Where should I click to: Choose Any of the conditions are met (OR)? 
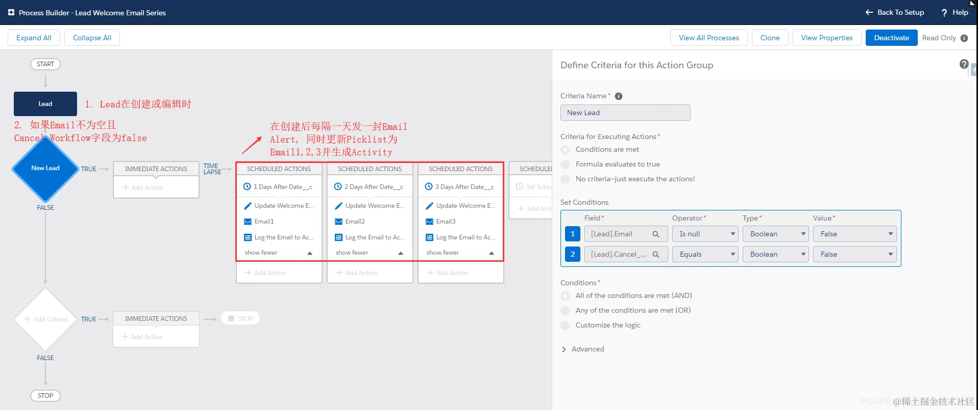(x=565, y=311)
